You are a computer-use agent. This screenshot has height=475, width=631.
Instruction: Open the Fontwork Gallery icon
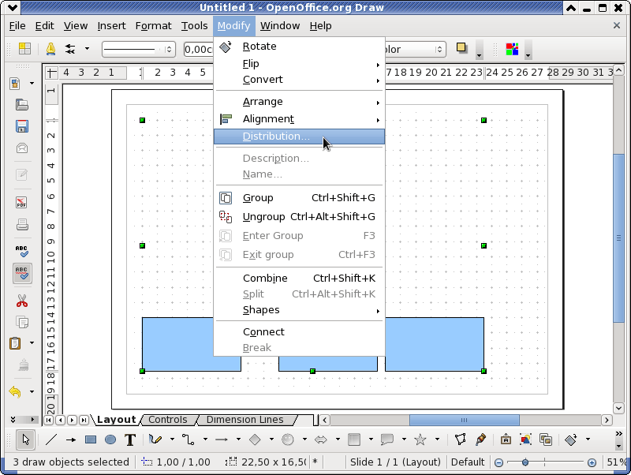506,439
